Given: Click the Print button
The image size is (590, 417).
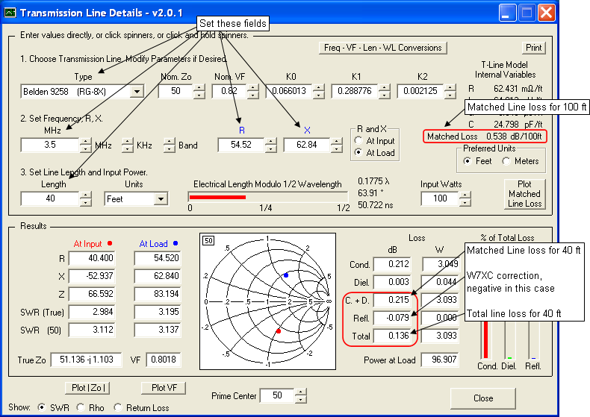Looking at the screenshot, I should [x=533, y=48].
